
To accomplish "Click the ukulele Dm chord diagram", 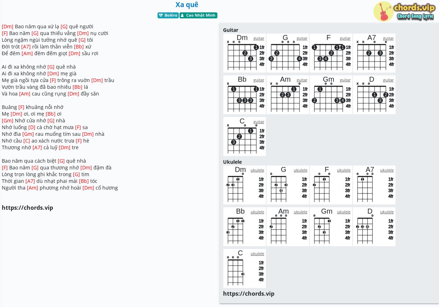I will pos(245,185).
